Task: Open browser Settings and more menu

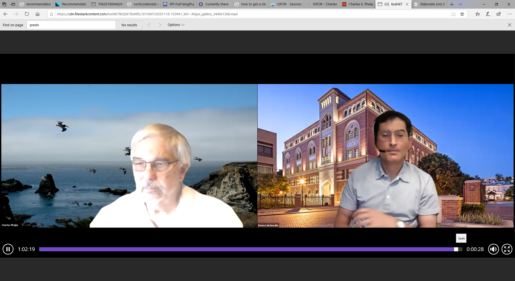Action: click(509, 14)
